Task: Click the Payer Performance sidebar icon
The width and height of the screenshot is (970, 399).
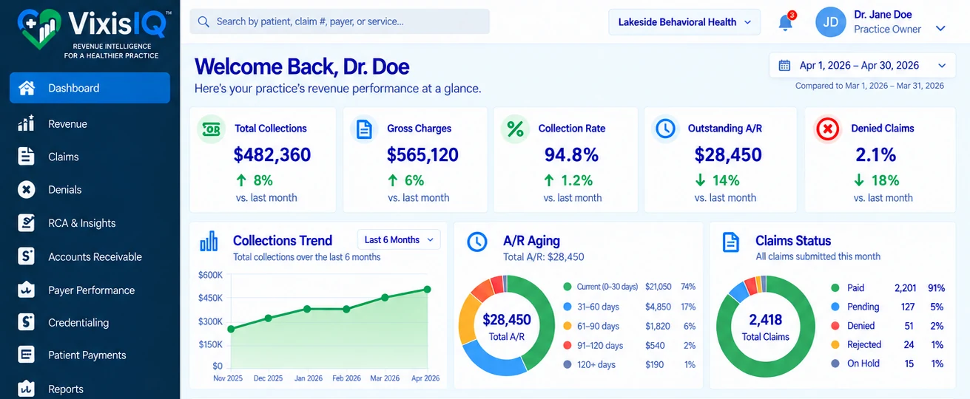Action: 27,290
